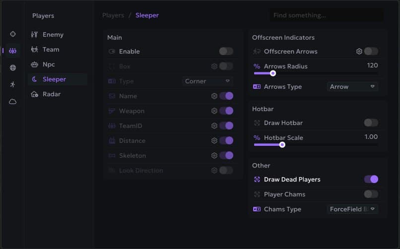Select the Radar menu item
Viewport: 400px width, 249px height.
click(x=52, y=94)
